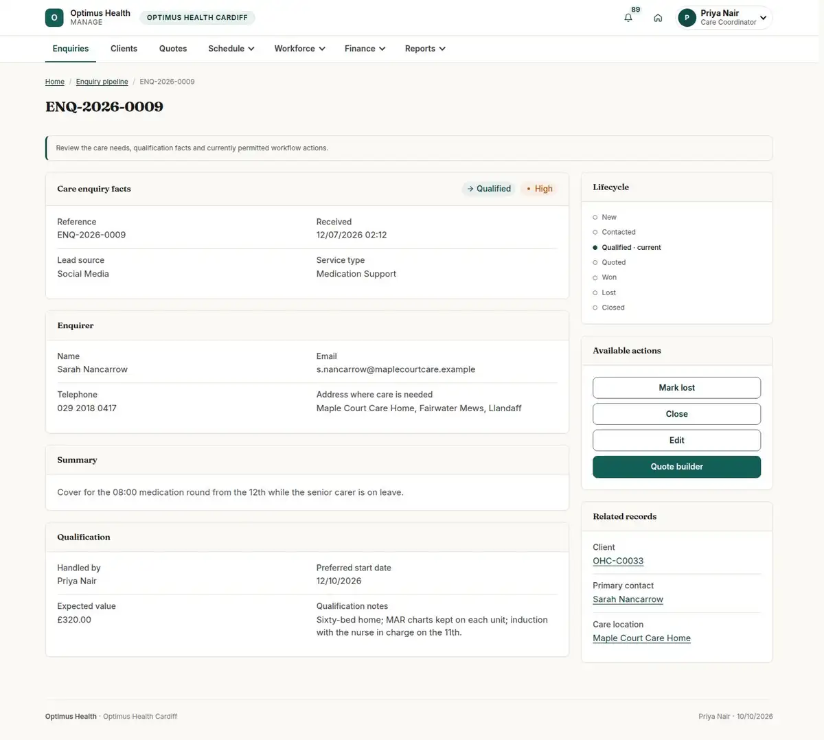The width and height of the screenshot is (824, 740).
Task: Expand the Workforce menu
Action: [x=300, y=49]
